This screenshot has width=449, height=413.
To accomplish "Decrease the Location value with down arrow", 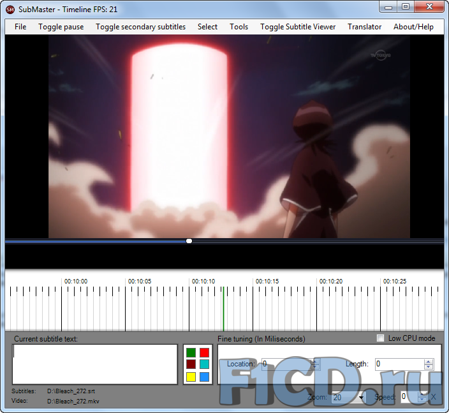I will (x=315, y=367).
